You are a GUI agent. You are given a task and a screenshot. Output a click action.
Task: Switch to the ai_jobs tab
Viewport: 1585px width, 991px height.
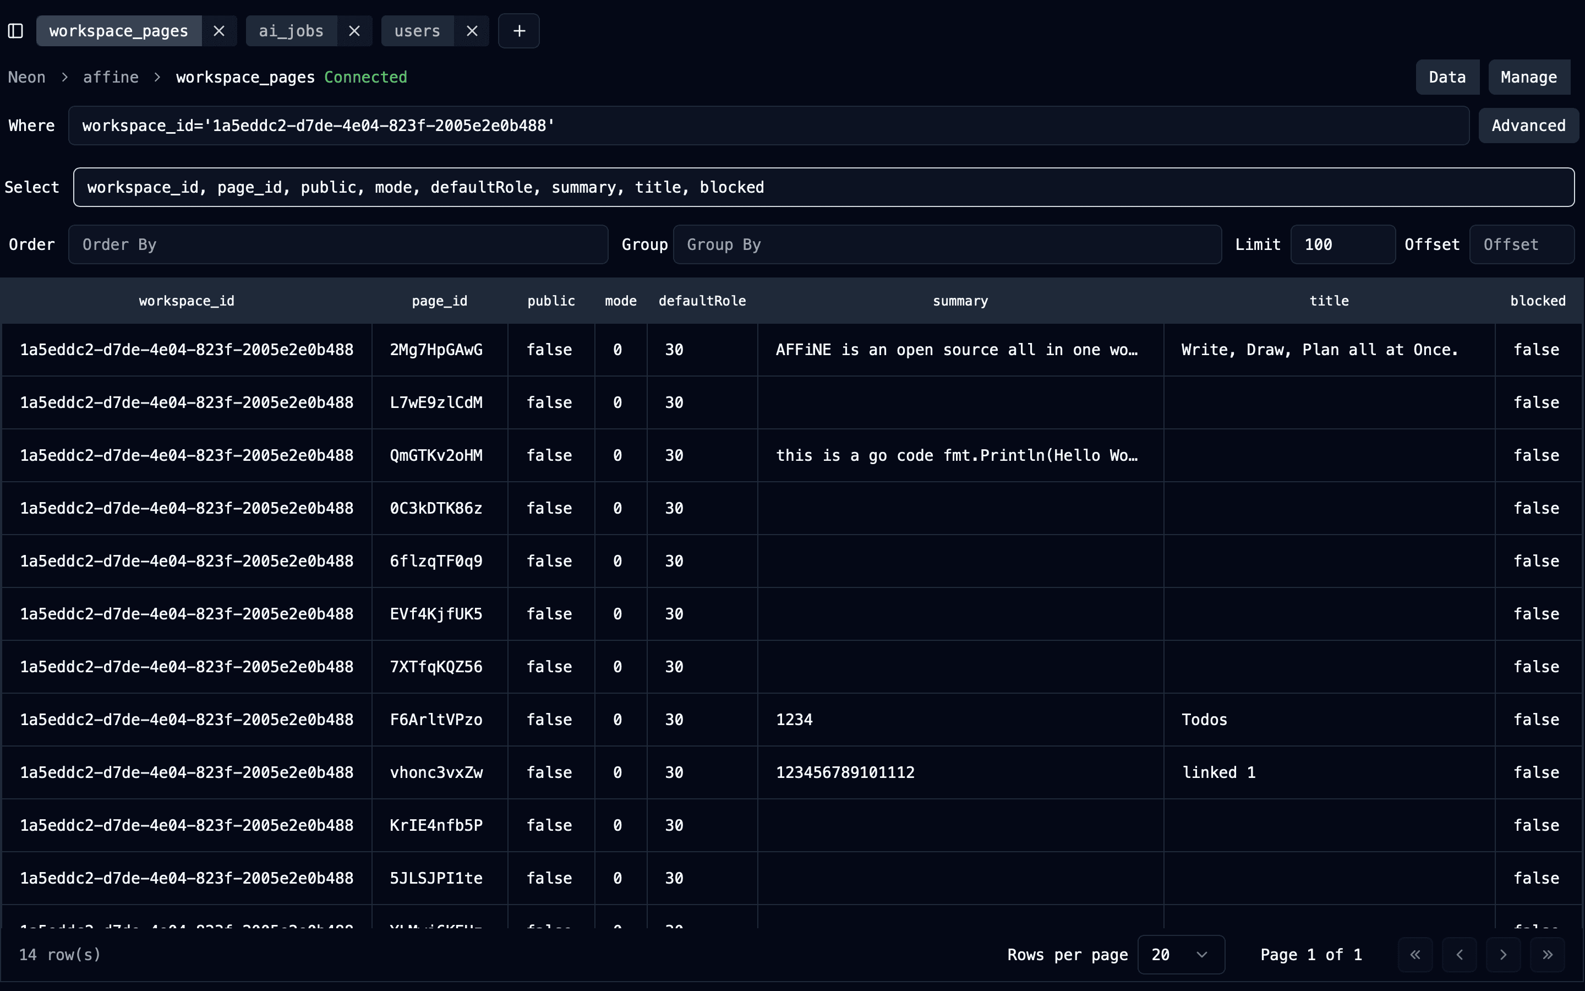pyautogui.click(x=291, y=31)
